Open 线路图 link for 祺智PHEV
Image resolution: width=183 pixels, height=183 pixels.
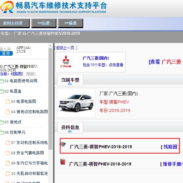(x=170, y=147)
